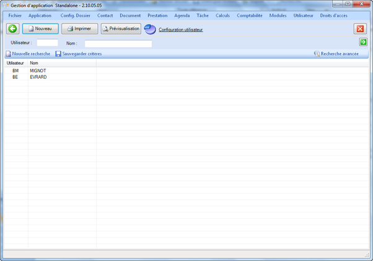Open the Comptabilité menu
This screenshot has height=261, width=373.
tap(249, 15)
